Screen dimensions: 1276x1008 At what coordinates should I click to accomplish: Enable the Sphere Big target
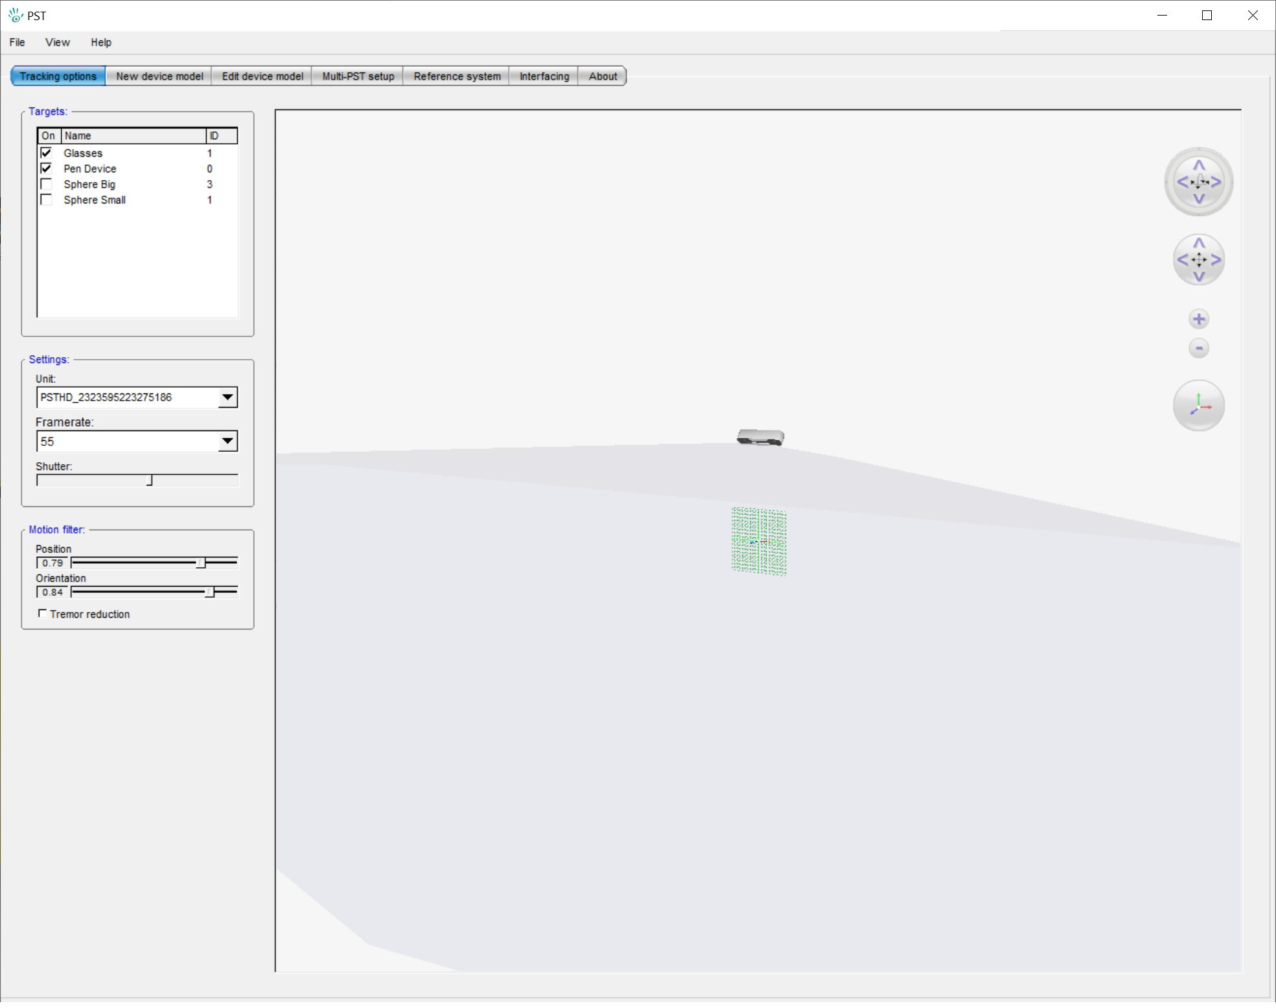(46, 184)
